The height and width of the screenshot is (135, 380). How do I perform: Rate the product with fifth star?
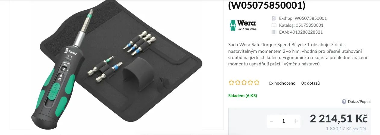257,82
